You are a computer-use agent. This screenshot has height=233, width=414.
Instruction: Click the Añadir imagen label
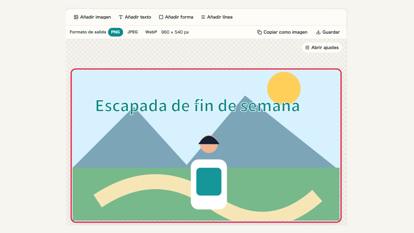coord(96,17)
